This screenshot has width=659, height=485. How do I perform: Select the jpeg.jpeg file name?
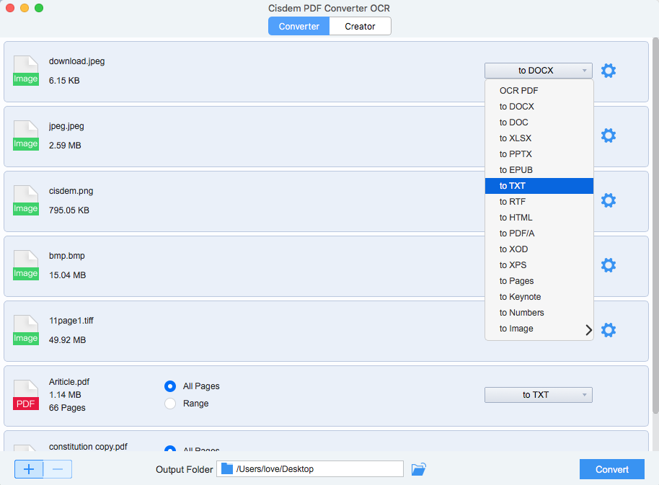pos(66,126)
